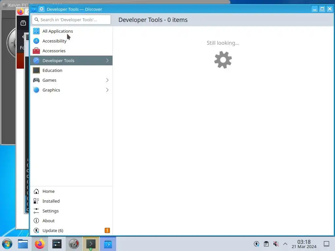Click the Discover taskbar button
335x251 pixels.
108,244
